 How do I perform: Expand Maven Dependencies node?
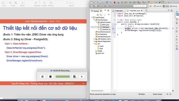[94, 42]
